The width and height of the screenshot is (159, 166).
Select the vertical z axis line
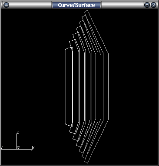pyautogui.click(x=17, y=141)
